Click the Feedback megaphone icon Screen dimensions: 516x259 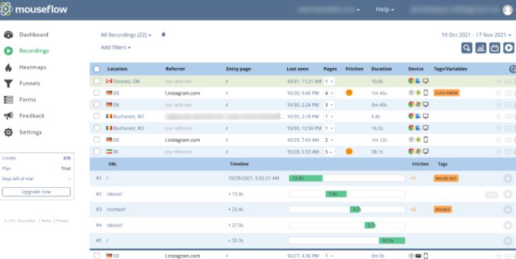click(x=8, y=115)
